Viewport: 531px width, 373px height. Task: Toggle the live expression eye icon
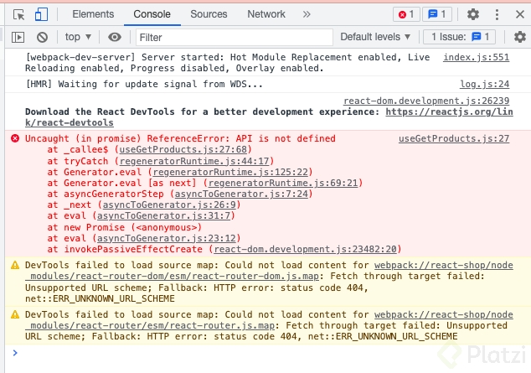coord(115,37)
